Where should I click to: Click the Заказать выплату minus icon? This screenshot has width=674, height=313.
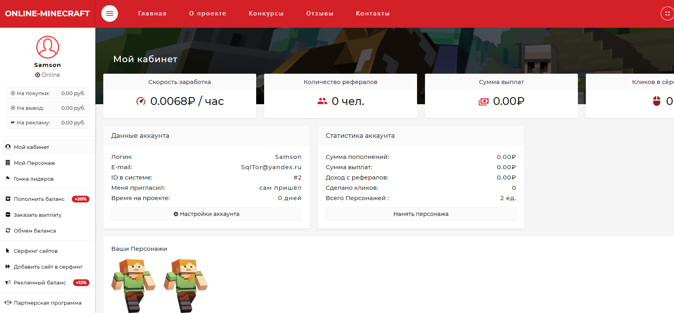(x=8, y=214)
